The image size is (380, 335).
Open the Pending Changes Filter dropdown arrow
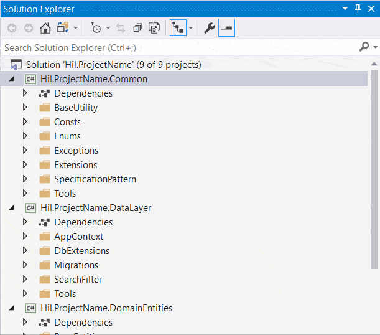pyautogui.click(x=108, y=28)
